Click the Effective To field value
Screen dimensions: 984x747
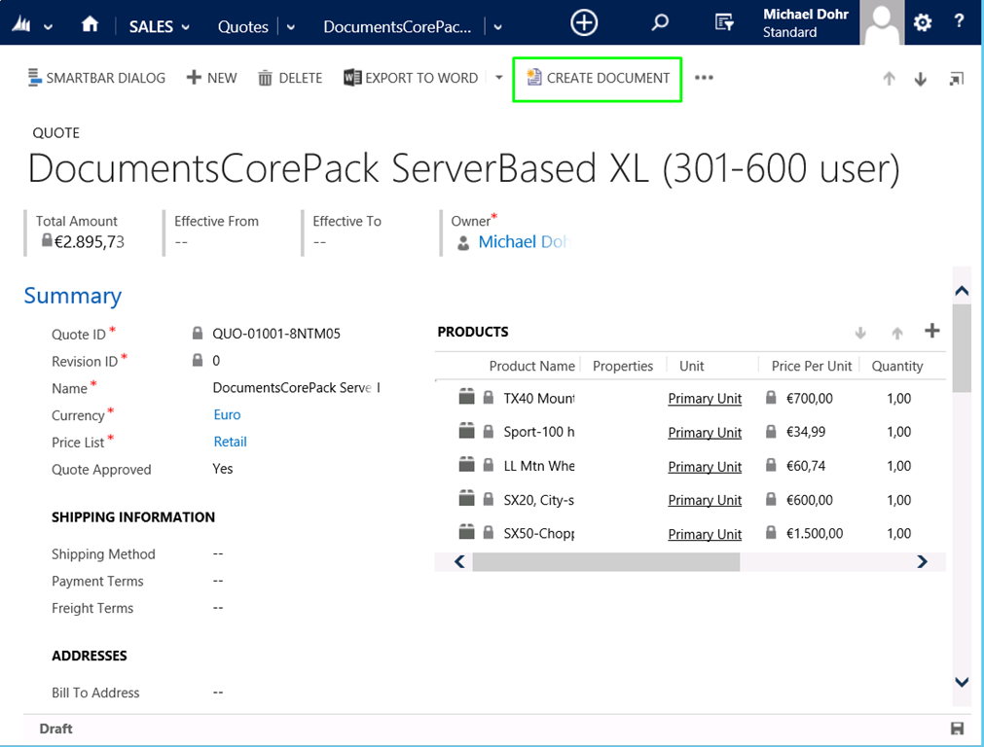pyautogui.click(x=319, y=242)
